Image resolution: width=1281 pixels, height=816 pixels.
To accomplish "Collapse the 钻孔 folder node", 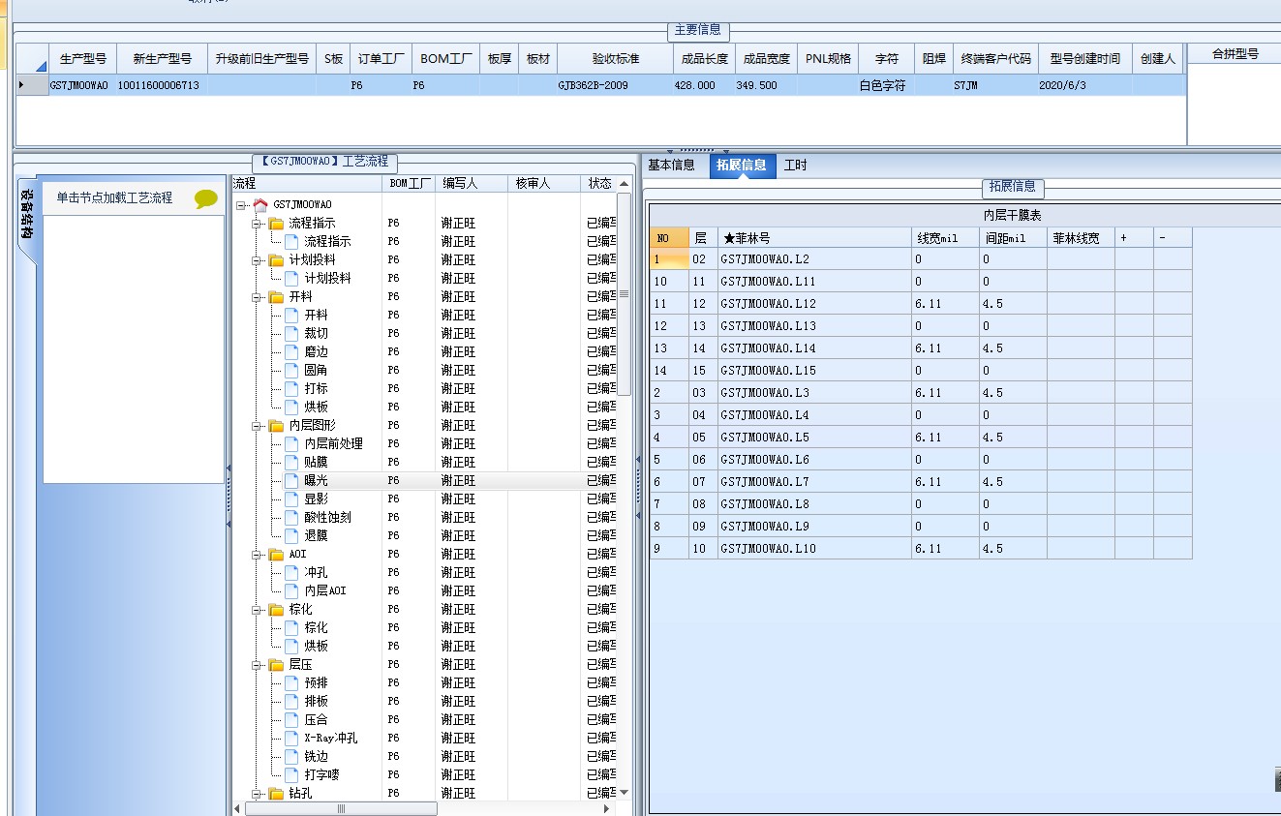I will (259, 794).
